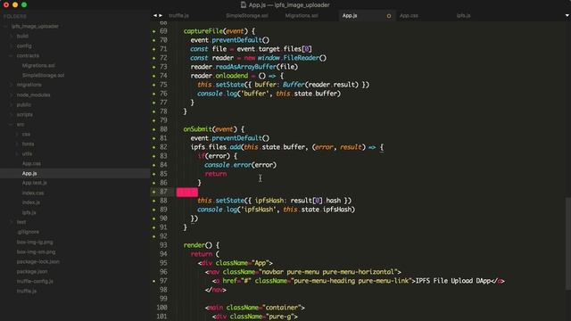Click the pink highlighted selection on line 87
The width and height of the screenshot is (571, 321).
187,192
